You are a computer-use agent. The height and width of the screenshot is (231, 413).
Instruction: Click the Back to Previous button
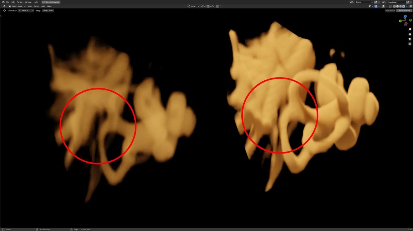pos(51,2)
